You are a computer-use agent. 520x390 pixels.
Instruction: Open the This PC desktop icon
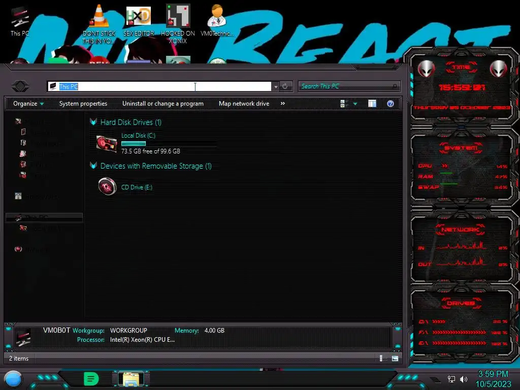click(20, 20)
